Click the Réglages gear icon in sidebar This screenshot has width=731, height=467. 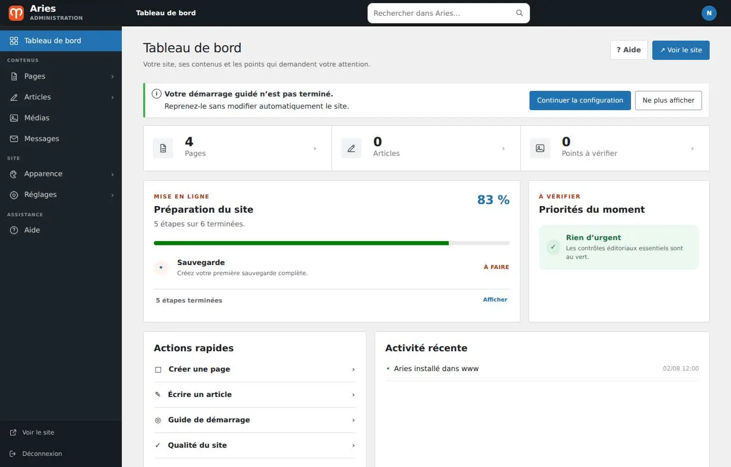tap(14, 195)
